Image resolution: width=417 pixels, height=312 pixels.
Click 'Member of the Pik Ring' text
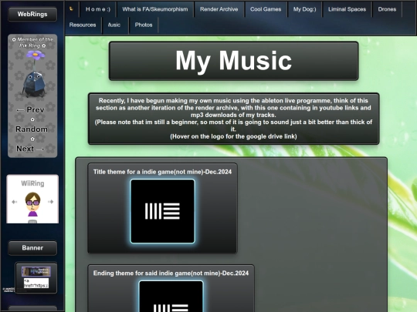(x=32, y=42)
